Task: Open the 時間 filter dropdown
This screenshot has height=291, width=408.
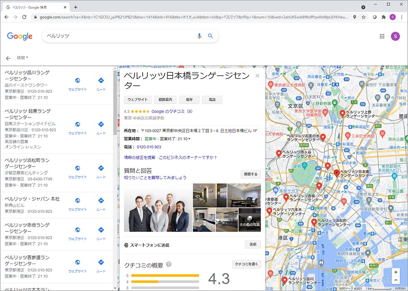Action: point(22,58)
